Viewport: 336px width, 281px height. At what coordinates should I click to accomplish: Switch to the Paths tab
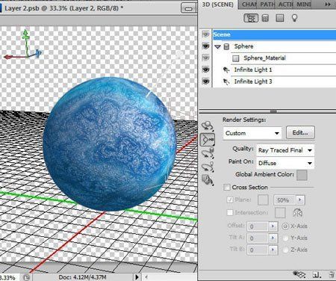[267, 4]
